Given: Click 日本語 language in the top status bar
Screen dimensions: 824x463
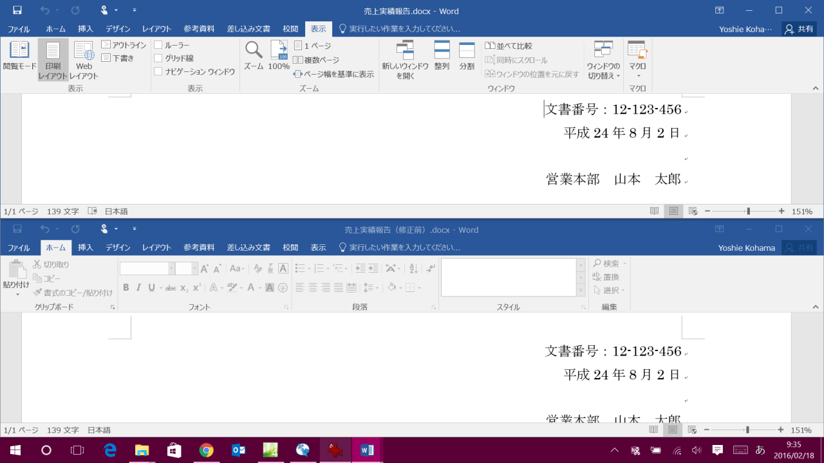Looking at the screenshot, I should (117, 211).
